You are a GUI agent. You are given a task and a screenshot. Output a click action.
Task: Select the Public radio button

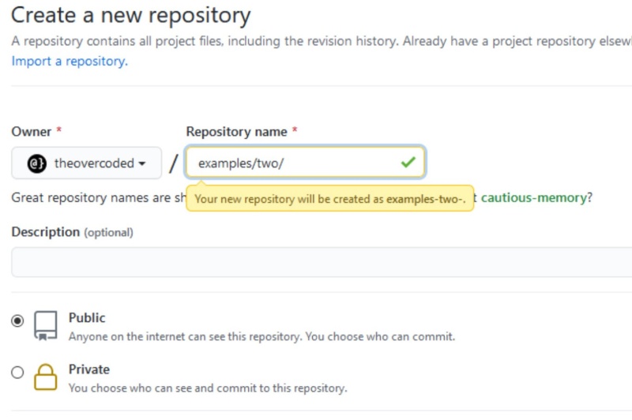pos(17,321)
